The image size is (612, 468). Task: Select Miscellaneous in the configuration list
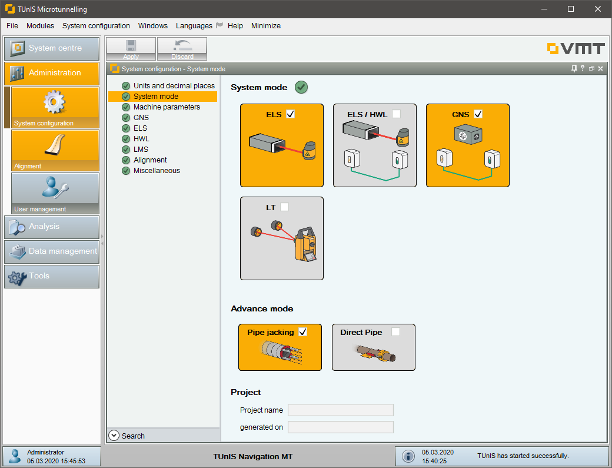tap(157, 171)
